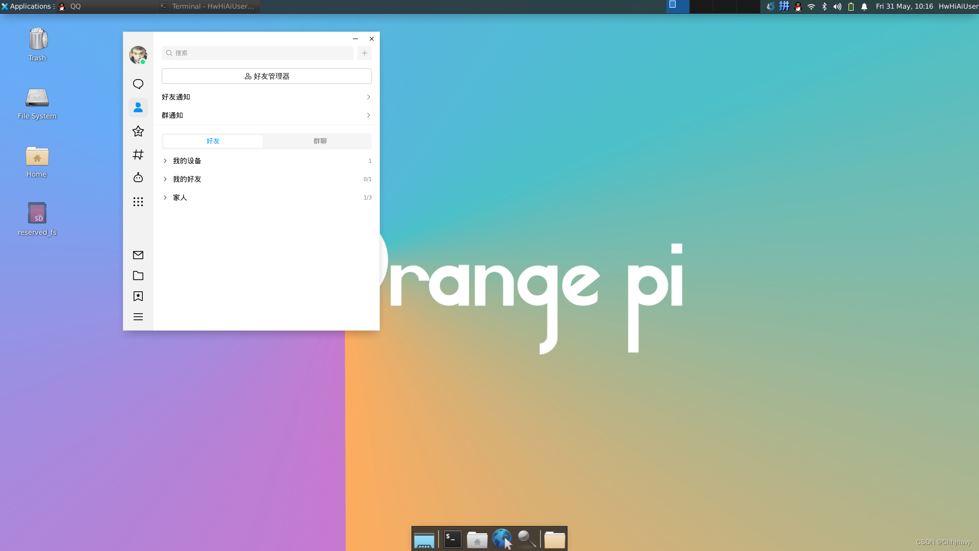The height and width of the screenshot is (551, 979).
Task: Select the first workspace in switcher
Action: 678,6
